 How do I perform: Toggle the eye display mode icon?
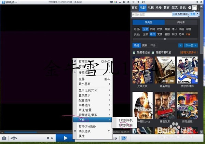[14, 138]
